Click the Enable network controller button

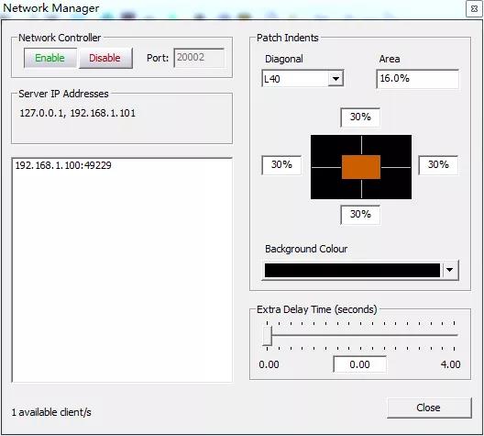[x=50, y=58]
